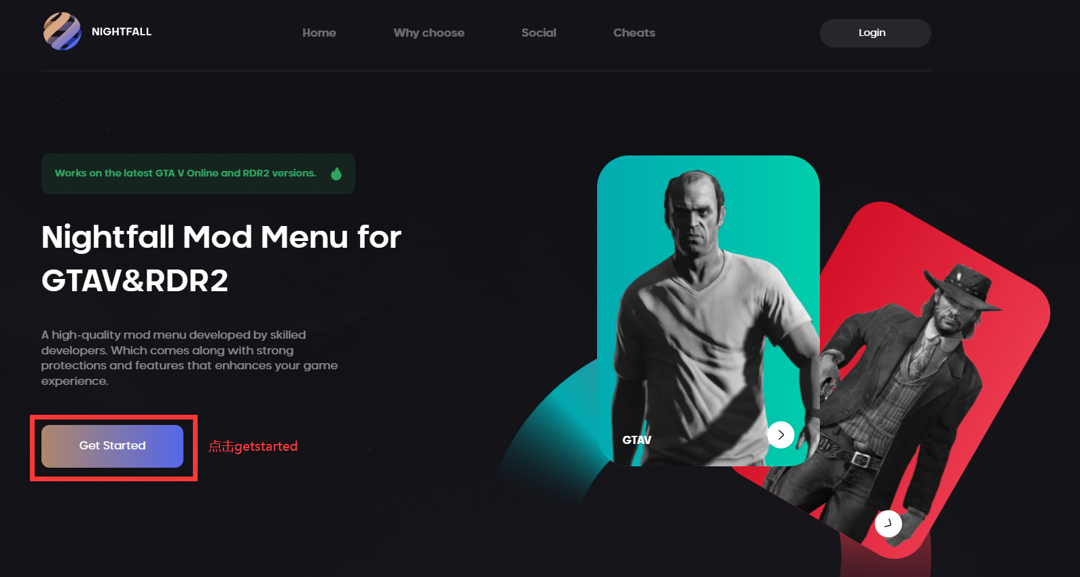The width and height of the screenshot is (1080, 577).
Task: Click the green droplet icon in banner
Action: [x=336, y=174]
